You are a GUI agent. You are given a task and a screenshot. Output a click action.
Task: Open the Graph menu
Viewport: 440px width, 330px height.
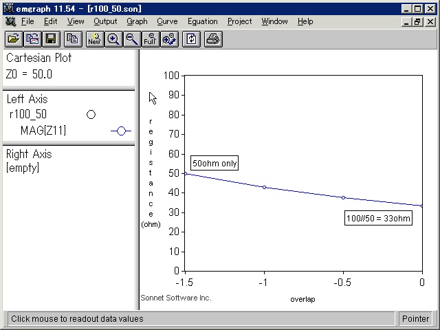tap(137, 21)
